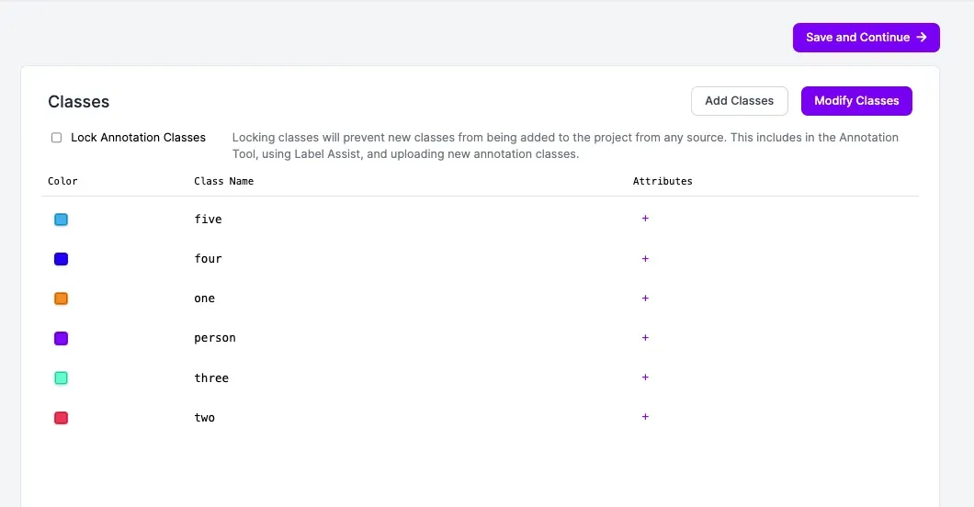Click Save and Continue button
The image size is (974, 507).
(866, 38)
